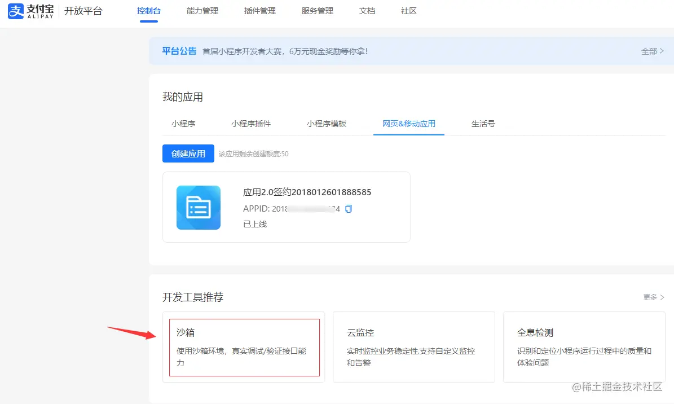
Task: Open the 文档 nav item
Action: pos(367,11)
